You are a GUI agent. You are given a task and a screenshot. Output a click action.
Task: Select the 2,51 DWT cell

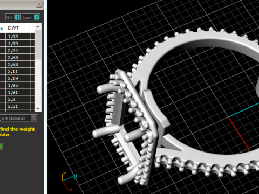[17, 106]
